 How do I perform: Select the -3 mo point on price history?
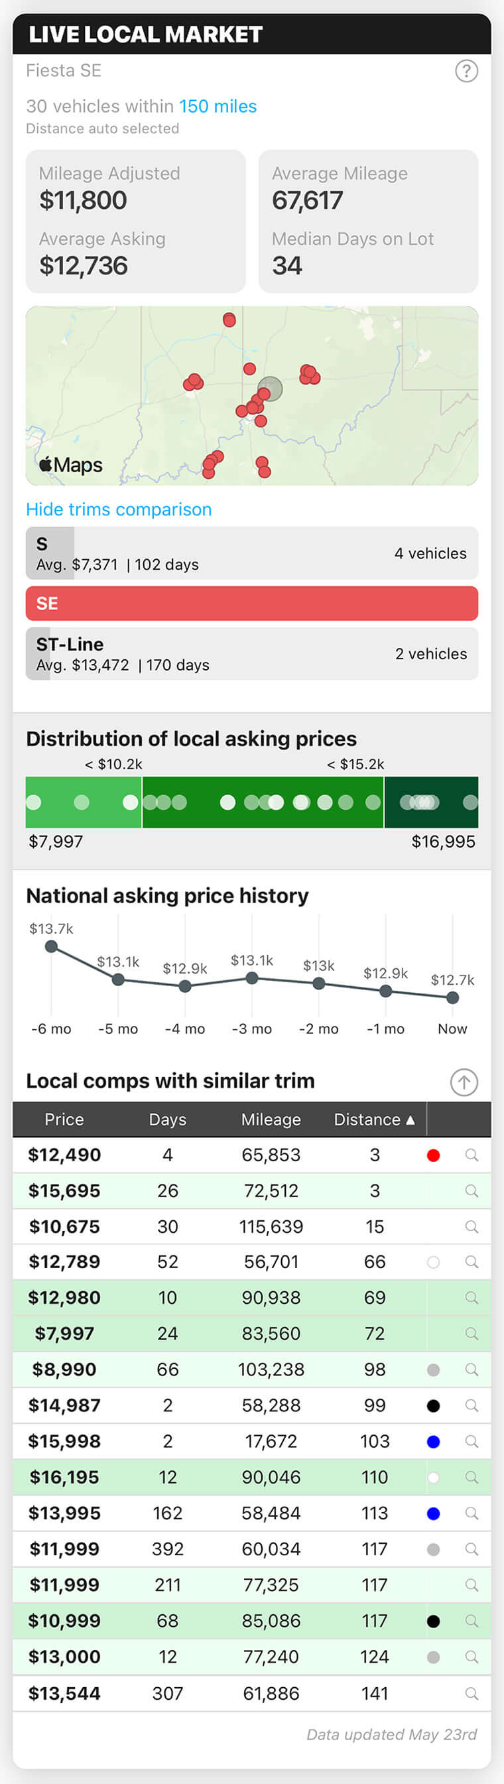click(251, 978)
